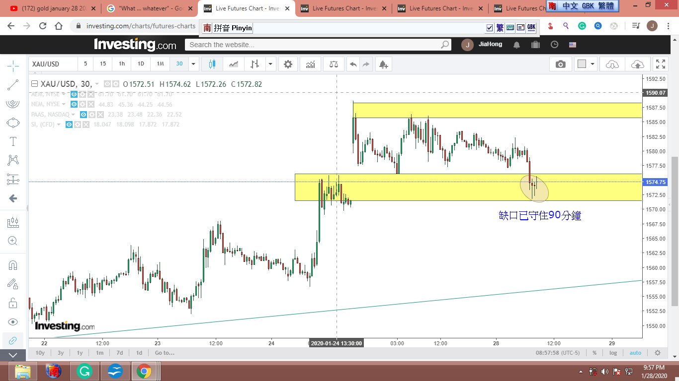Open the timeframe dropdown arrow
Image resolution: width=679 pixels, height=381 pixels.
pyautogui.click(x=194, y=64)
